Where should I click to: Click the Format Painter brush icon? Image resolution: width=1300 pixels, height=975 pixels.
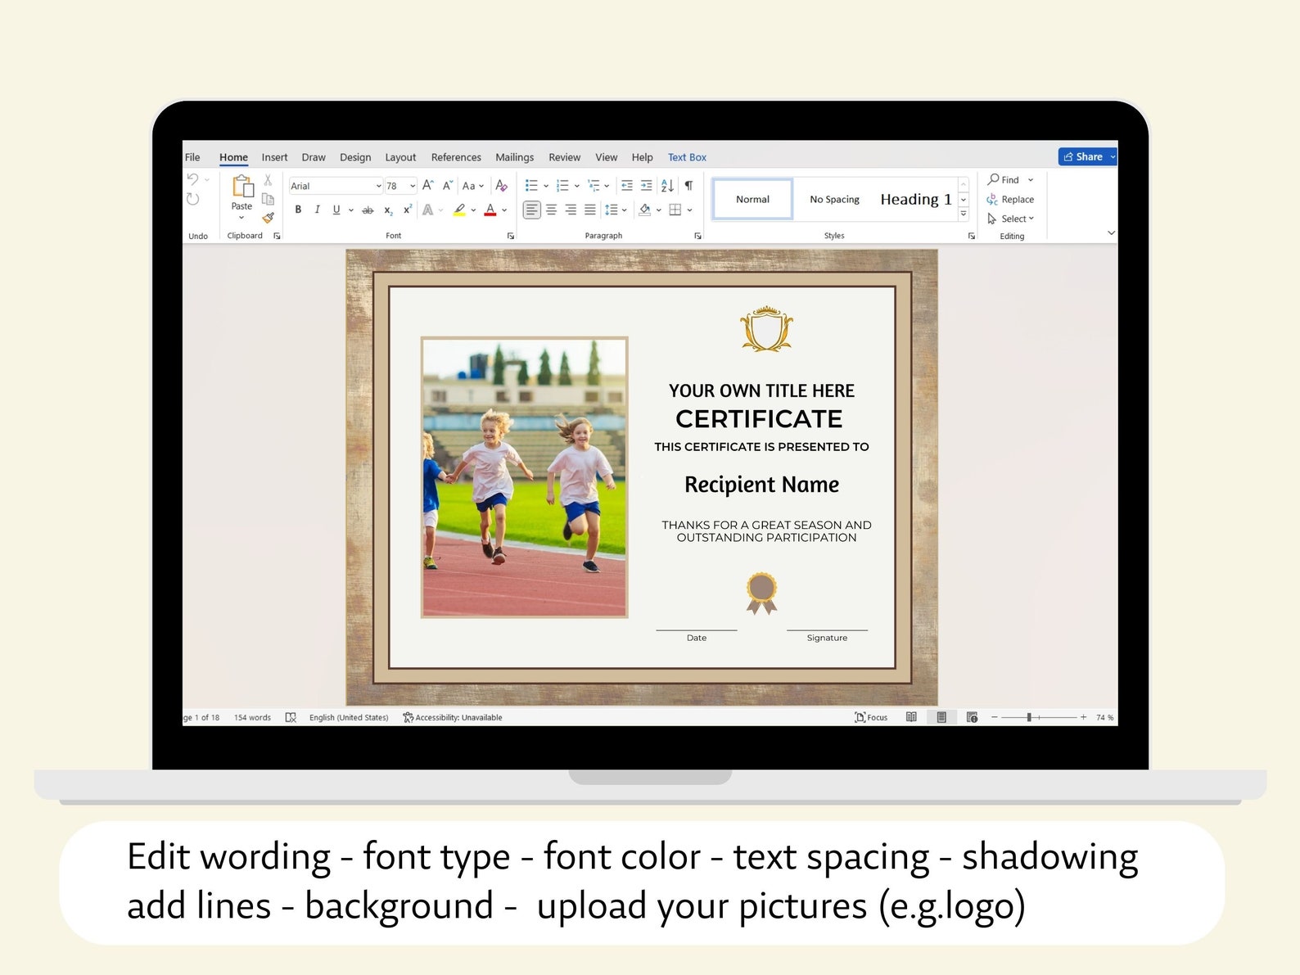pyautogui.click(x=268, y=218)
